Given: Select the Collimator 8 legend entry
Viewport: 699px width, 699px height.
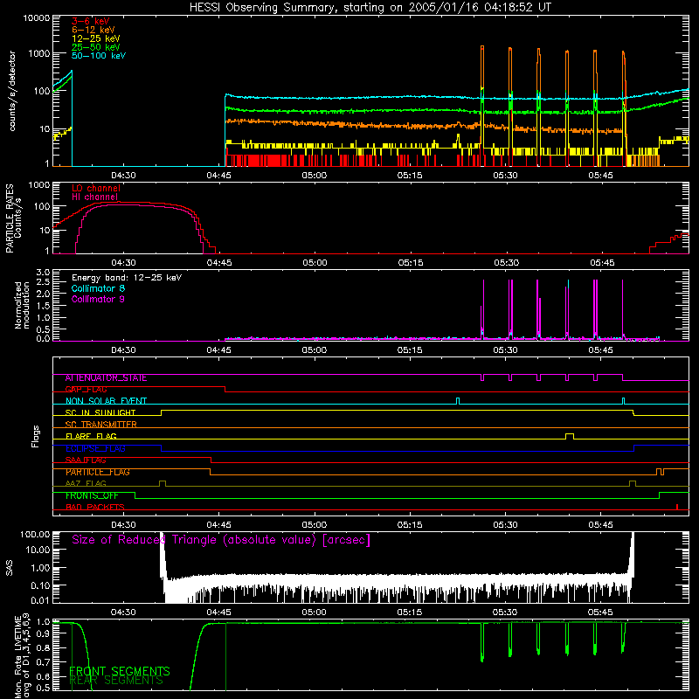Looking at the screenshot, I should tap(98, 288).
